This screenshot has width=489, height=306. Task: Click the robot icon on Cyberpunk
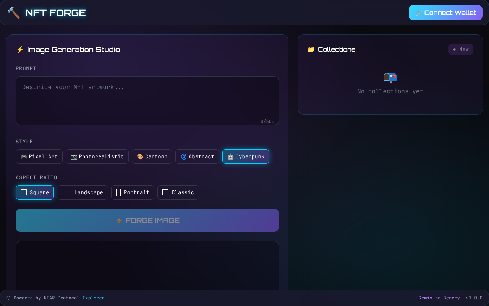pos(230,156)
